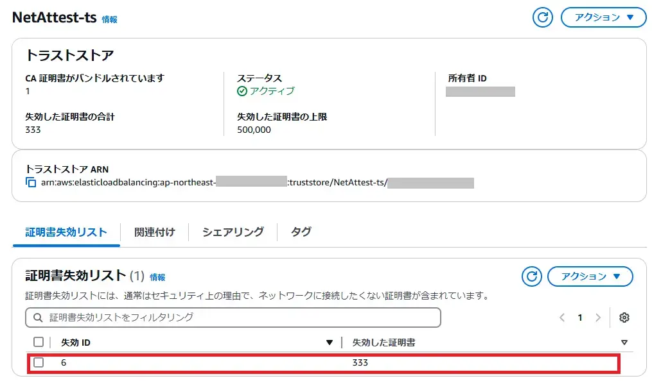
Task: Refresh the certificate revocation list table
Action: 531,276
